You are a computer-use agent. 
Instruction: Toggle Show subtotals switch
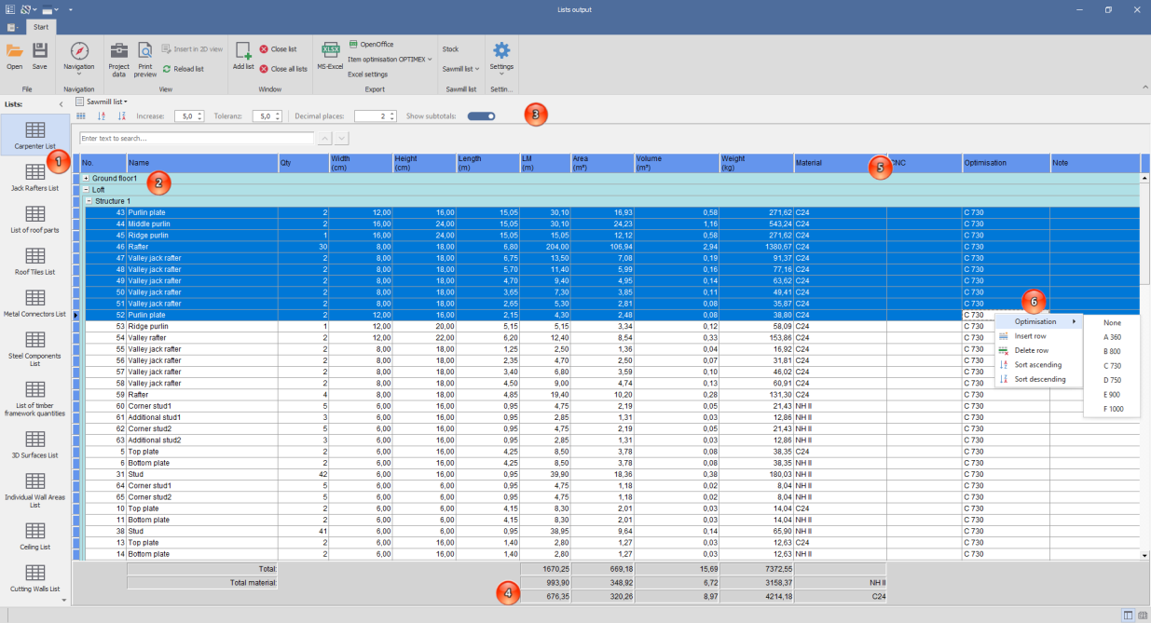pyautogui.click(x=481, y=116)
